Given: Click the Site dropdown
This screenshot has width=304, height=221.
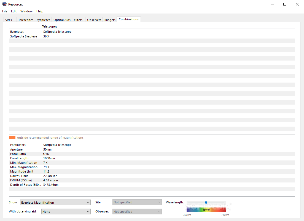Looking at the screenshot, I should point(137,202).
